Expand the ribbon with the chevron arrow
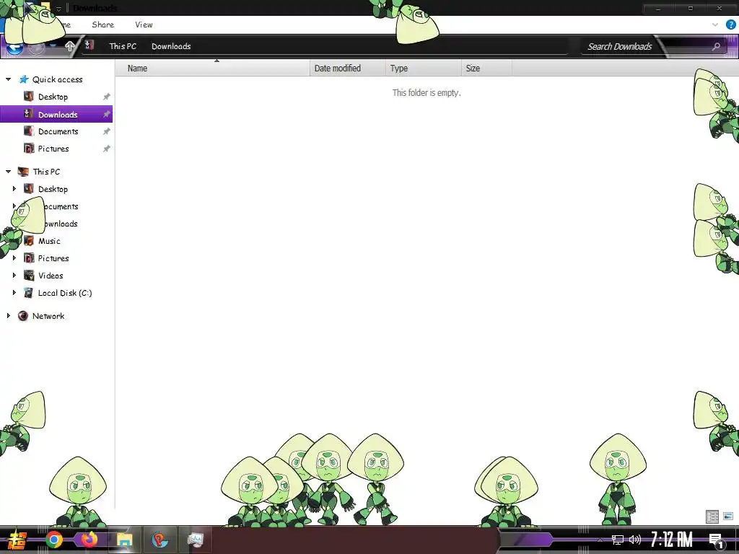The width and height of the screenshot is (739, 554). [x=715, y=25]
